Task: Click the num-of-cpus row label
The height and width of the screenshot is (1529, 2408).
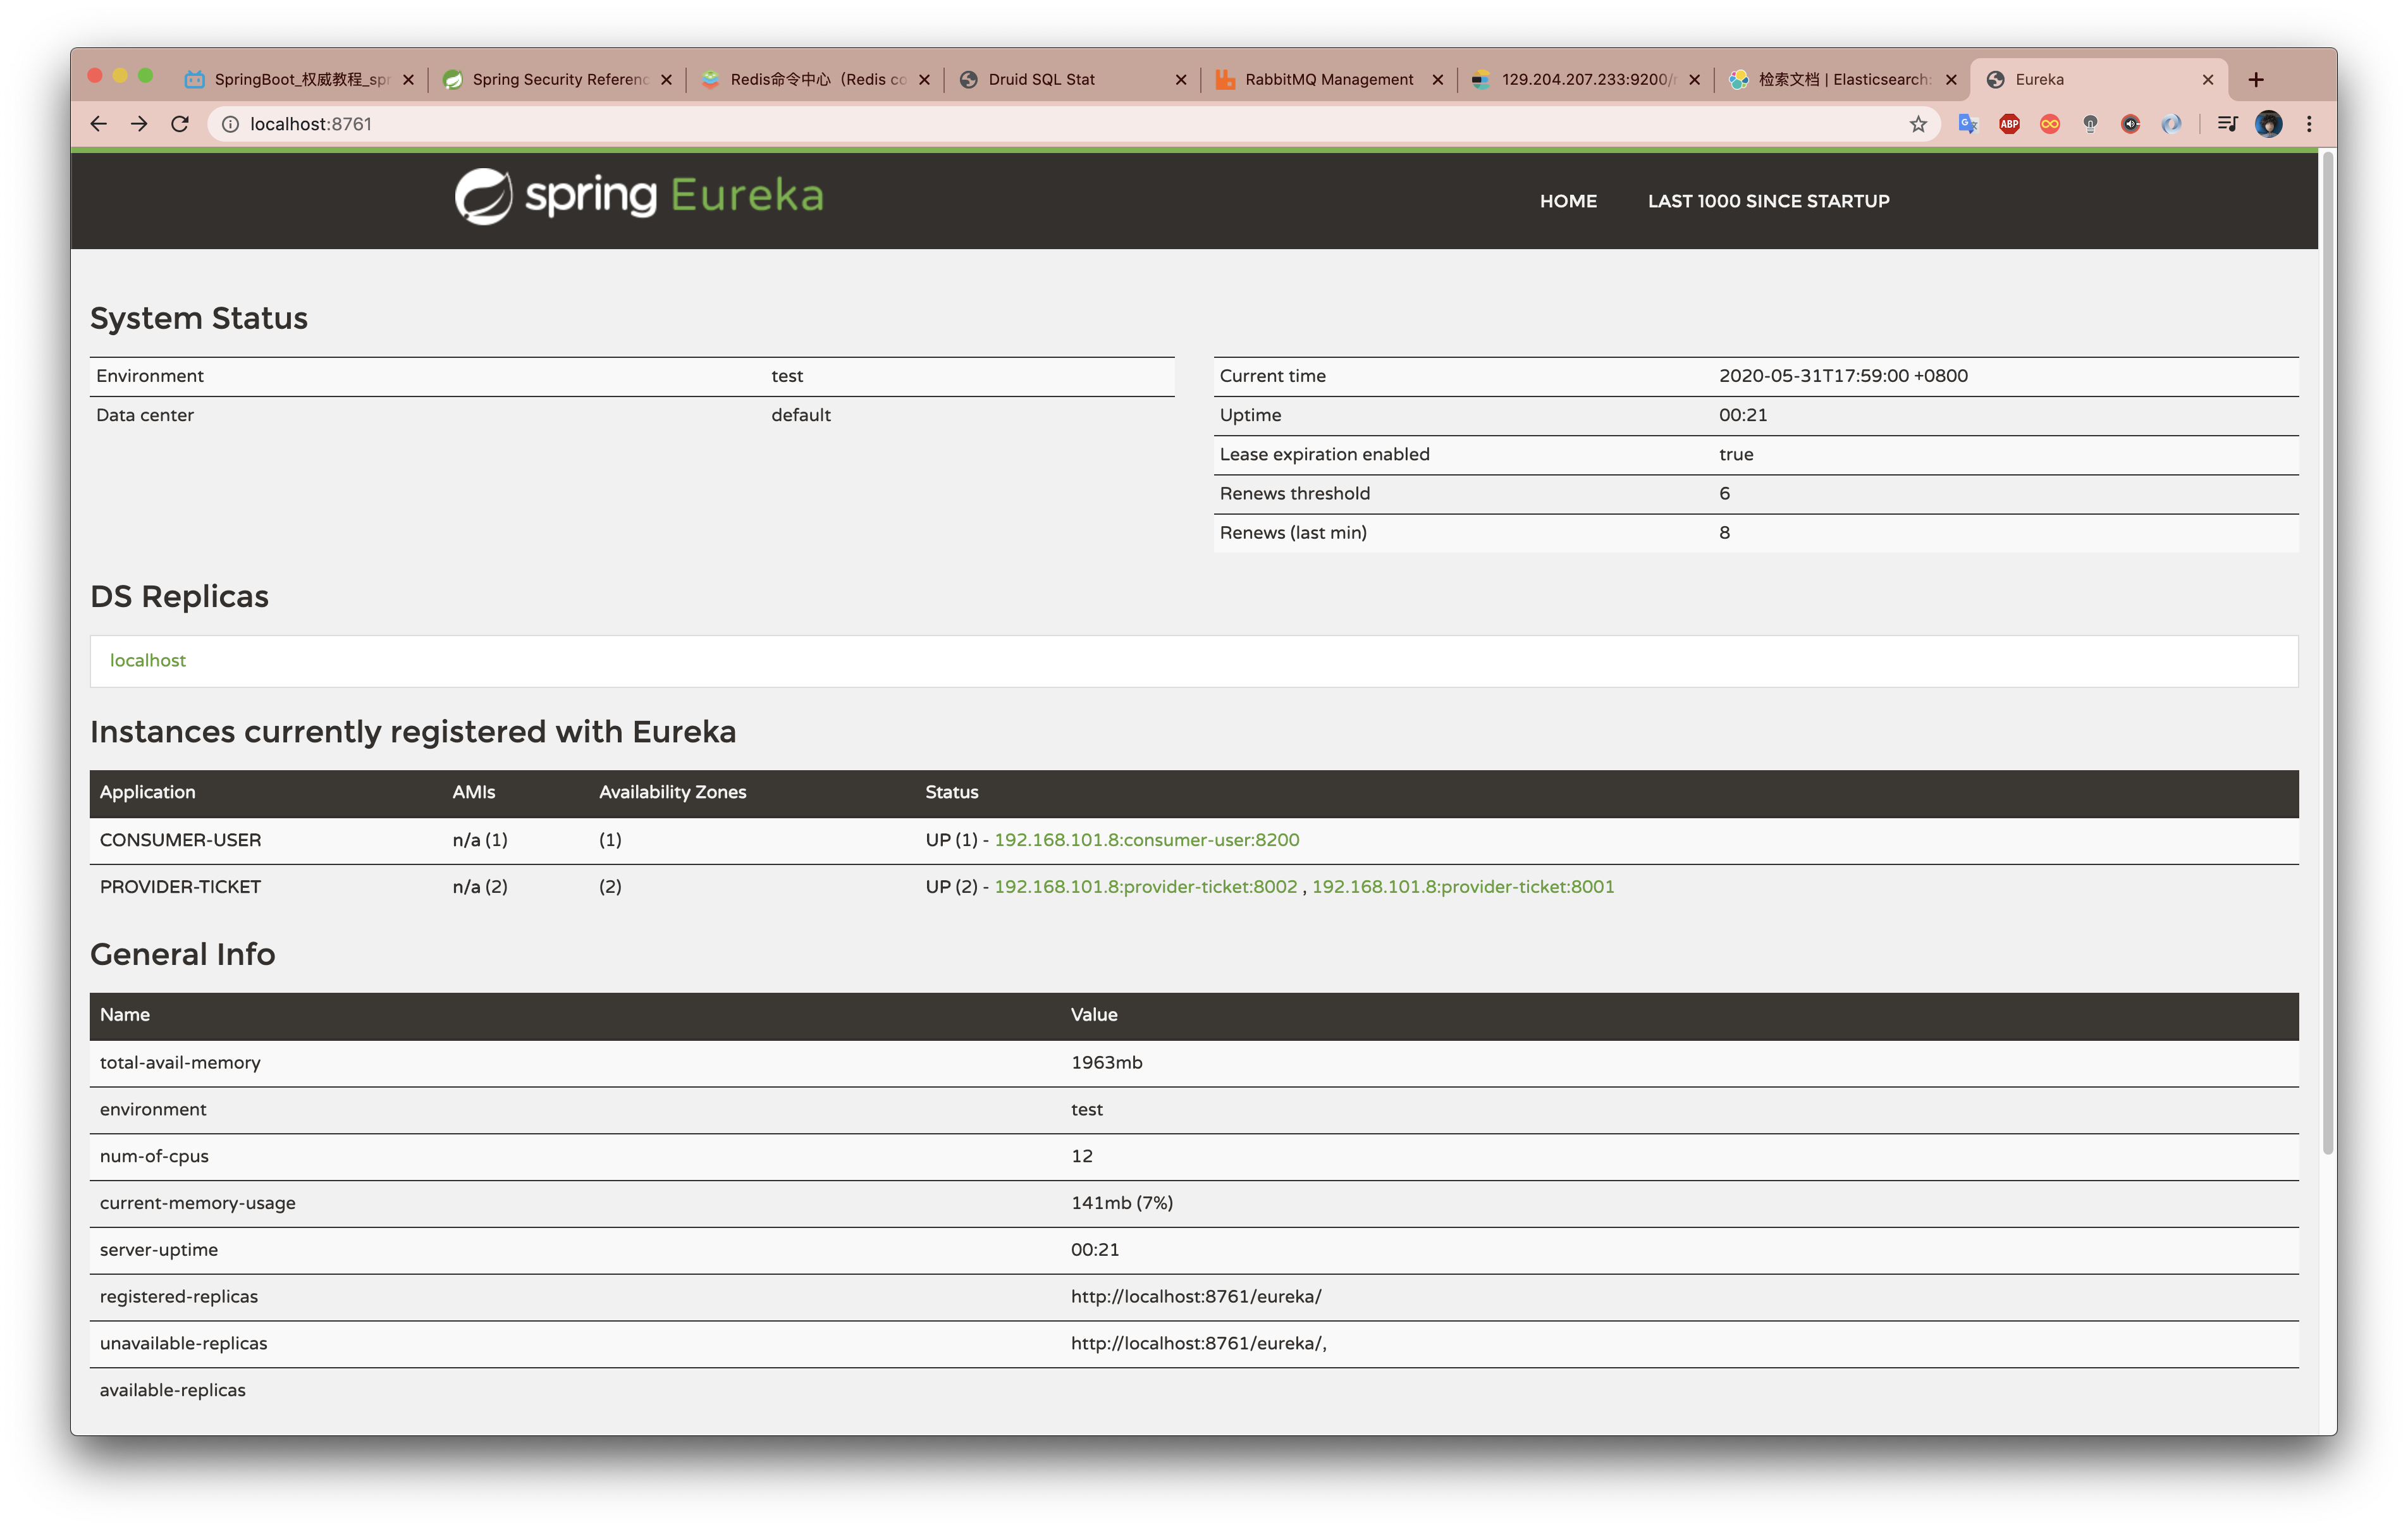Action: [154, 1156]
